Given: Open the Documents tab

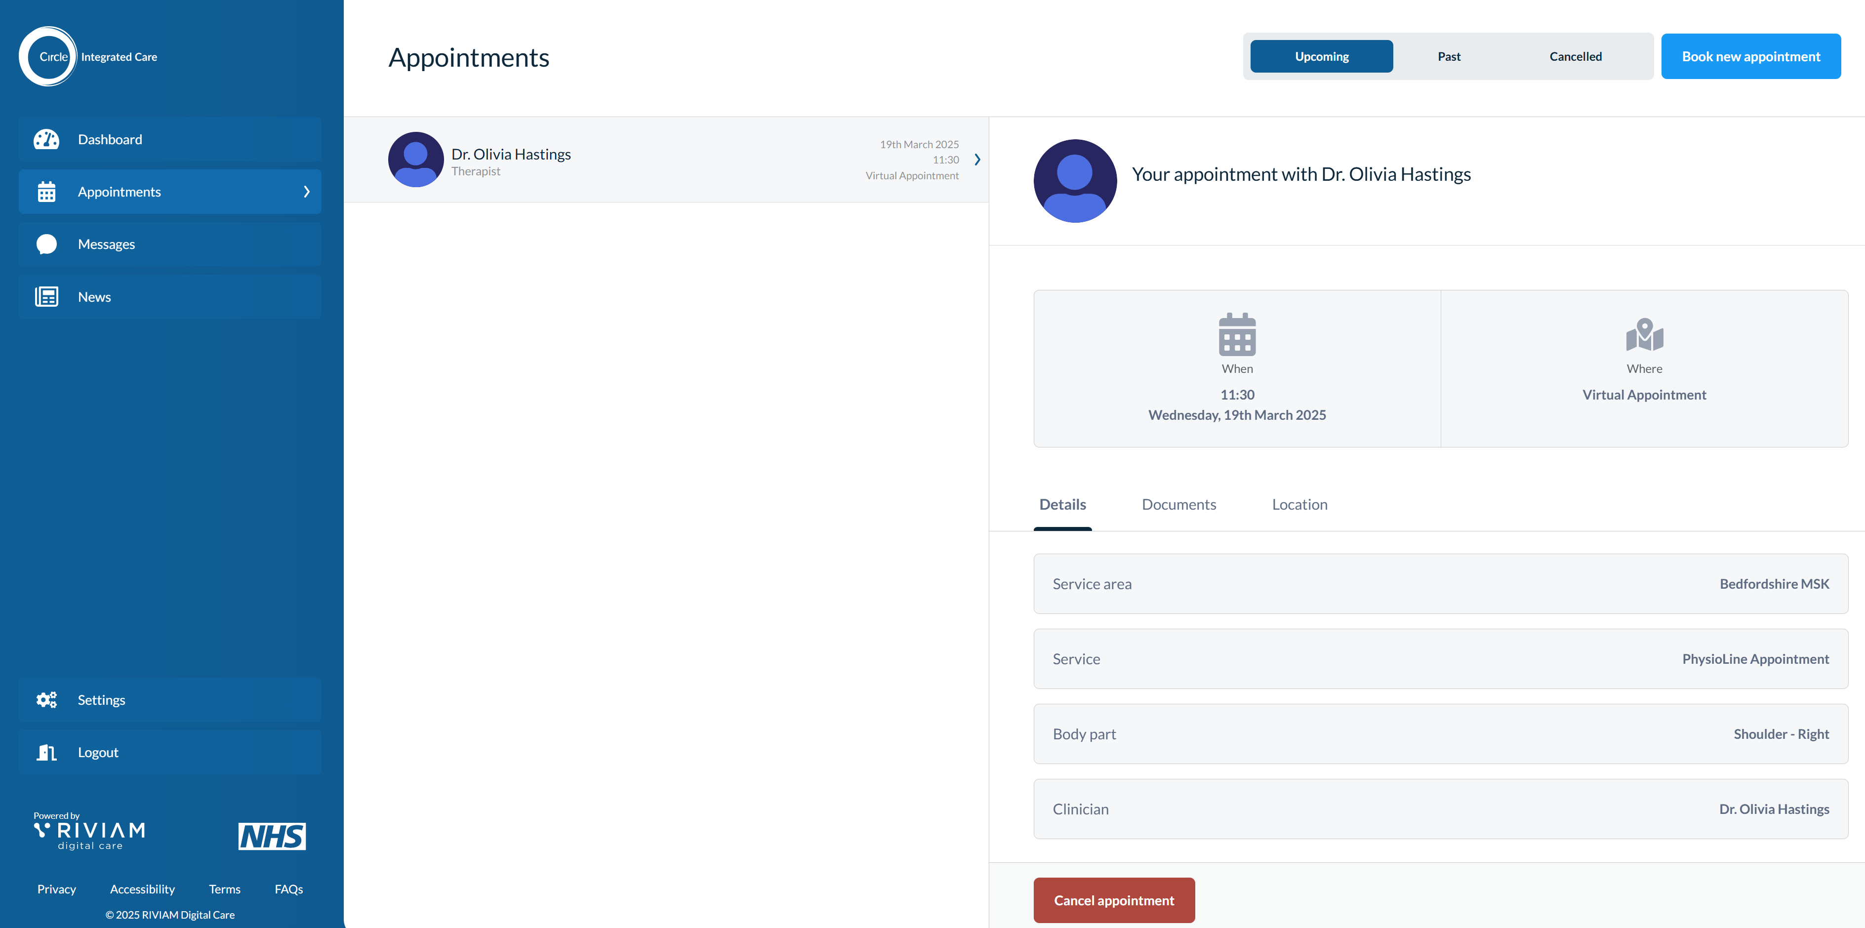Looking at the screenshot, I should point(1178,505).
